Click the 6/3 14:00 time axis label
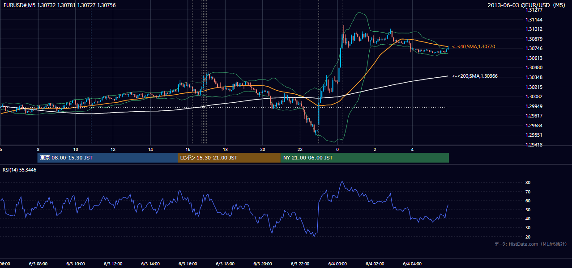This screenshot has width=572, height=268. (x=150, y=264)
